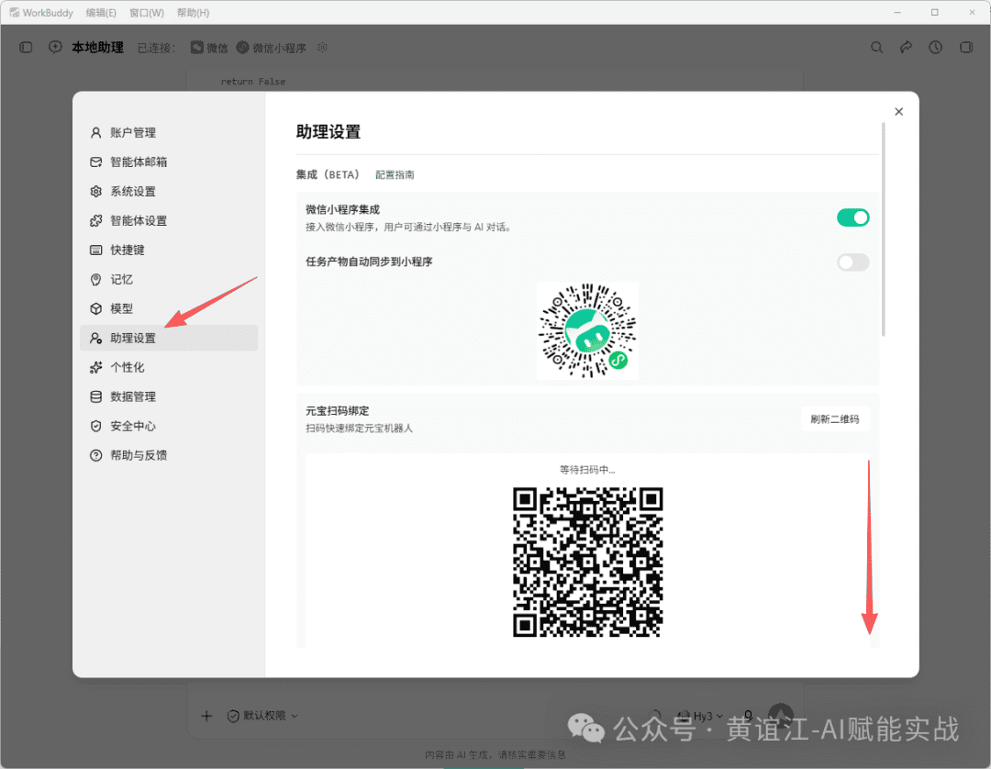
Task: Open the 默认权限 dropdown
Action: (x=262, y=716)
